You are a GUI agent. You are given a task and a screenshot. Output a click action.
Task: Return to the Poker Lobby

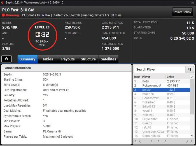click(x=182, y=12)
